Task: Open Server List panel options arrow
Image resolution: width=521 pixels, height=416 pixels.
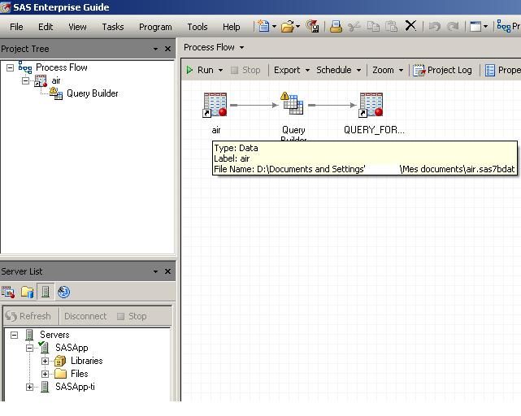Action: [x=155, y=271]
